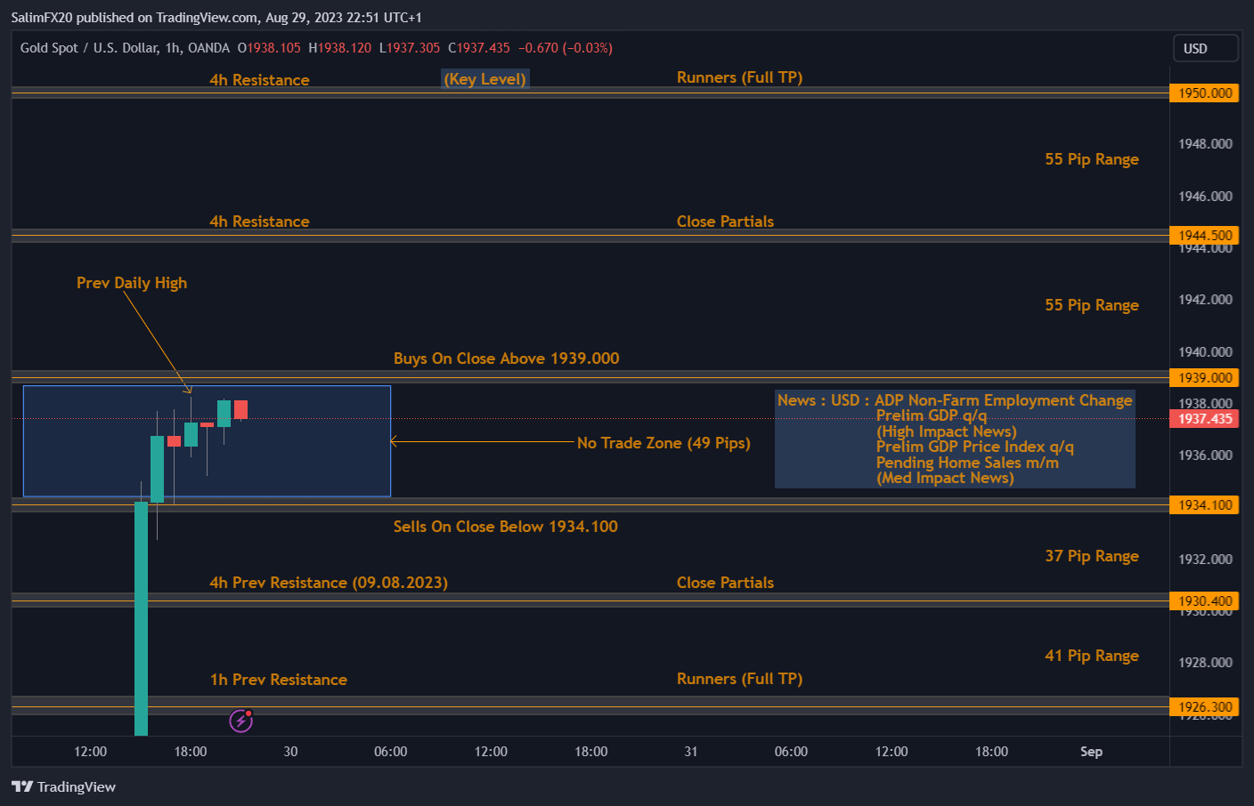Select the 1930.400 price label
Image resolution: width=1254 pixels, height=806 pixels.
coord(1204,600)
